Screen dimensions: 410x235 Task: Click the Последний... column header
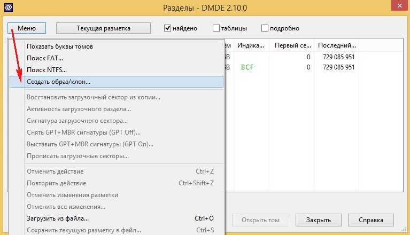click(x=337, y=45)
